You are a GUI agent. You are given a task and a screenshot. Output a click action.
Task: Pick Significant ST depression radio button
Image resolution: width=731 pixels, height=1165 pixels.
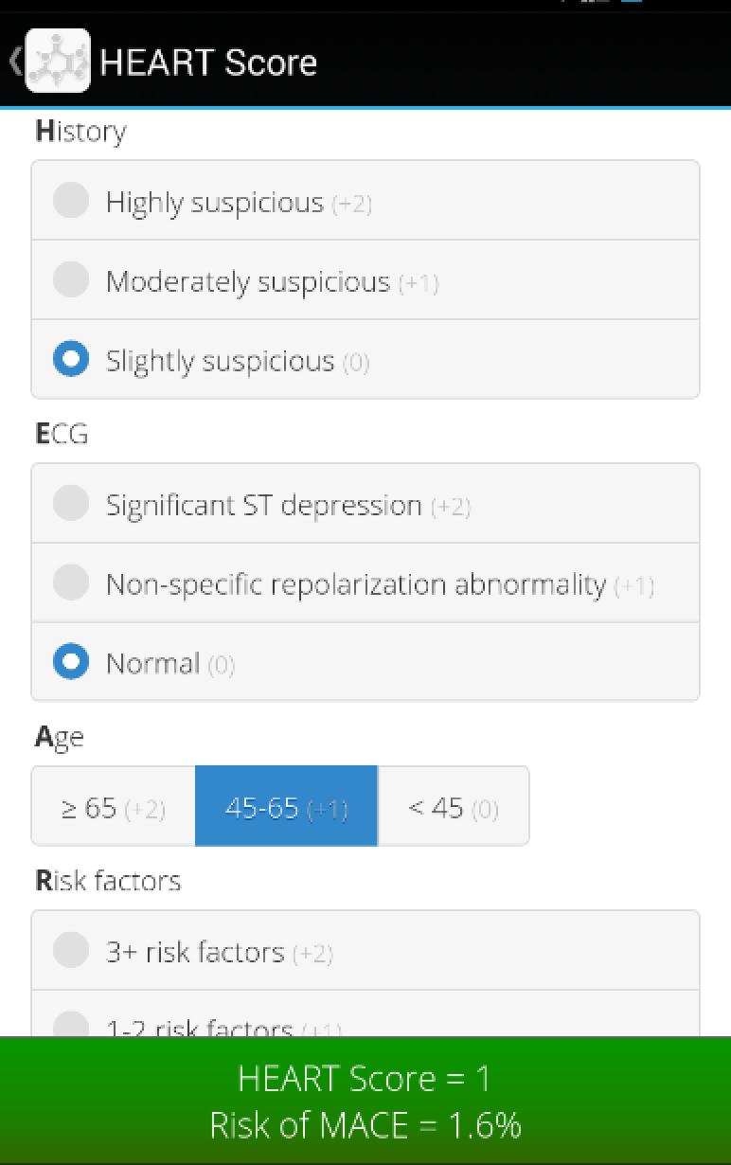pos(71,504)
